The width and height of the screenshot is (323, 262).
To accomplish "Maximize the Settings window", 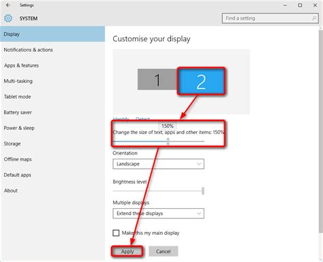I will click(300, 5).
